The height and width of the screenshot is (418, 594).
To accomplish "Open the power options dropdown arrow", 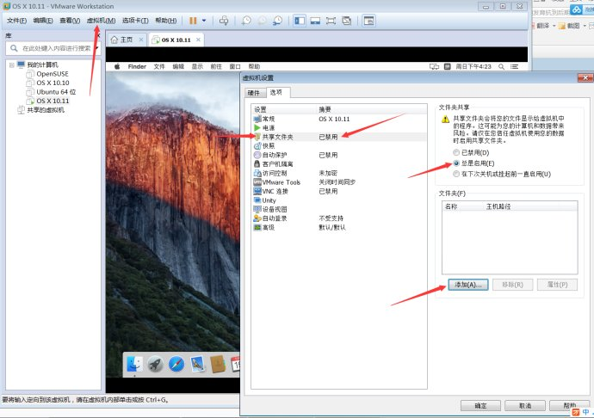I will pos(204,21).
